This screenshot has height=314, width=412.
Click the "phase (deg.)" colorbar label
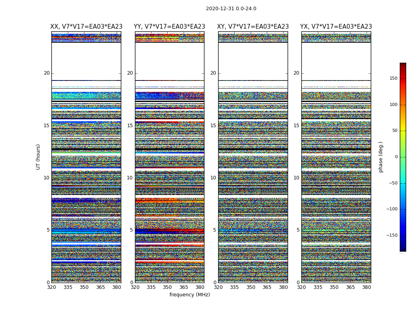pyautogui.click(x=381, y=157)
